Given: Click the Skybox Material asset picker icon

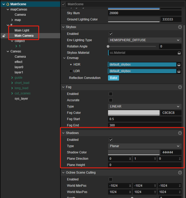Looking at the screenshot, I should pyautogui.click(x=179, y=53).
